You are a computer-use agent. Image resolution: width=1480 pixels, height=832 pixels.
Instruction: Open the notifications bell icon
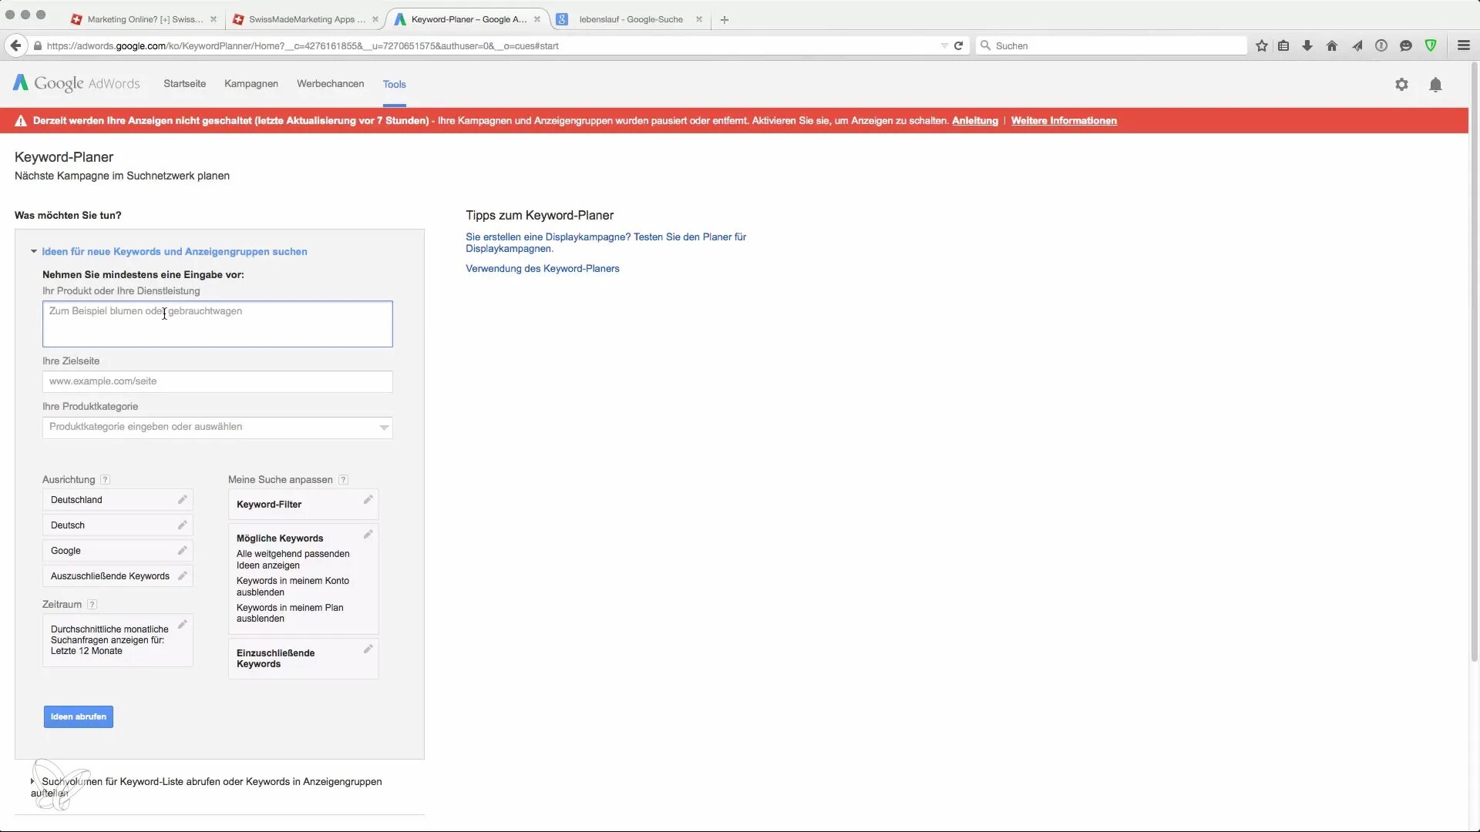pos(1435,85)
